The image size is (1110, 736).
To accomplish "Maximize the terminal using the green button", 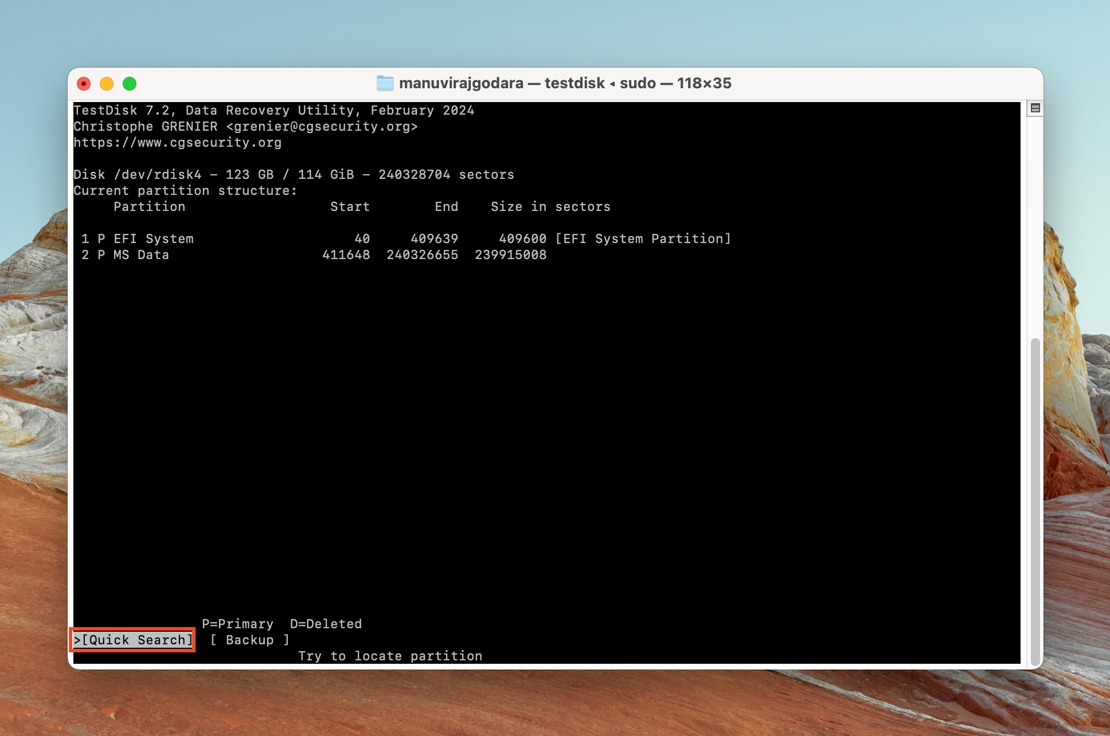I will point(130,84).
